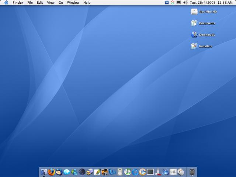
Task: Open the Displays menu bar icon
Action: (x=178, y=3)
